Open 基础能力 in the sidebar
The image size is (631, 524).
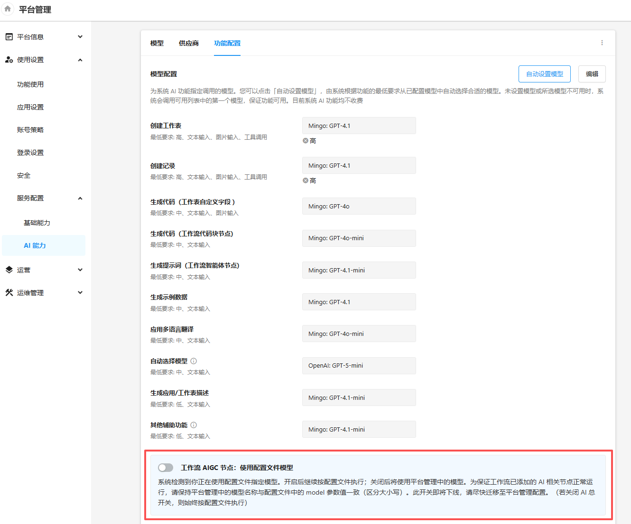(37, 223)
